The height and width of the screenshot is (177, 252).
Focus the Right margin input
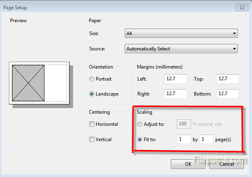176,94
